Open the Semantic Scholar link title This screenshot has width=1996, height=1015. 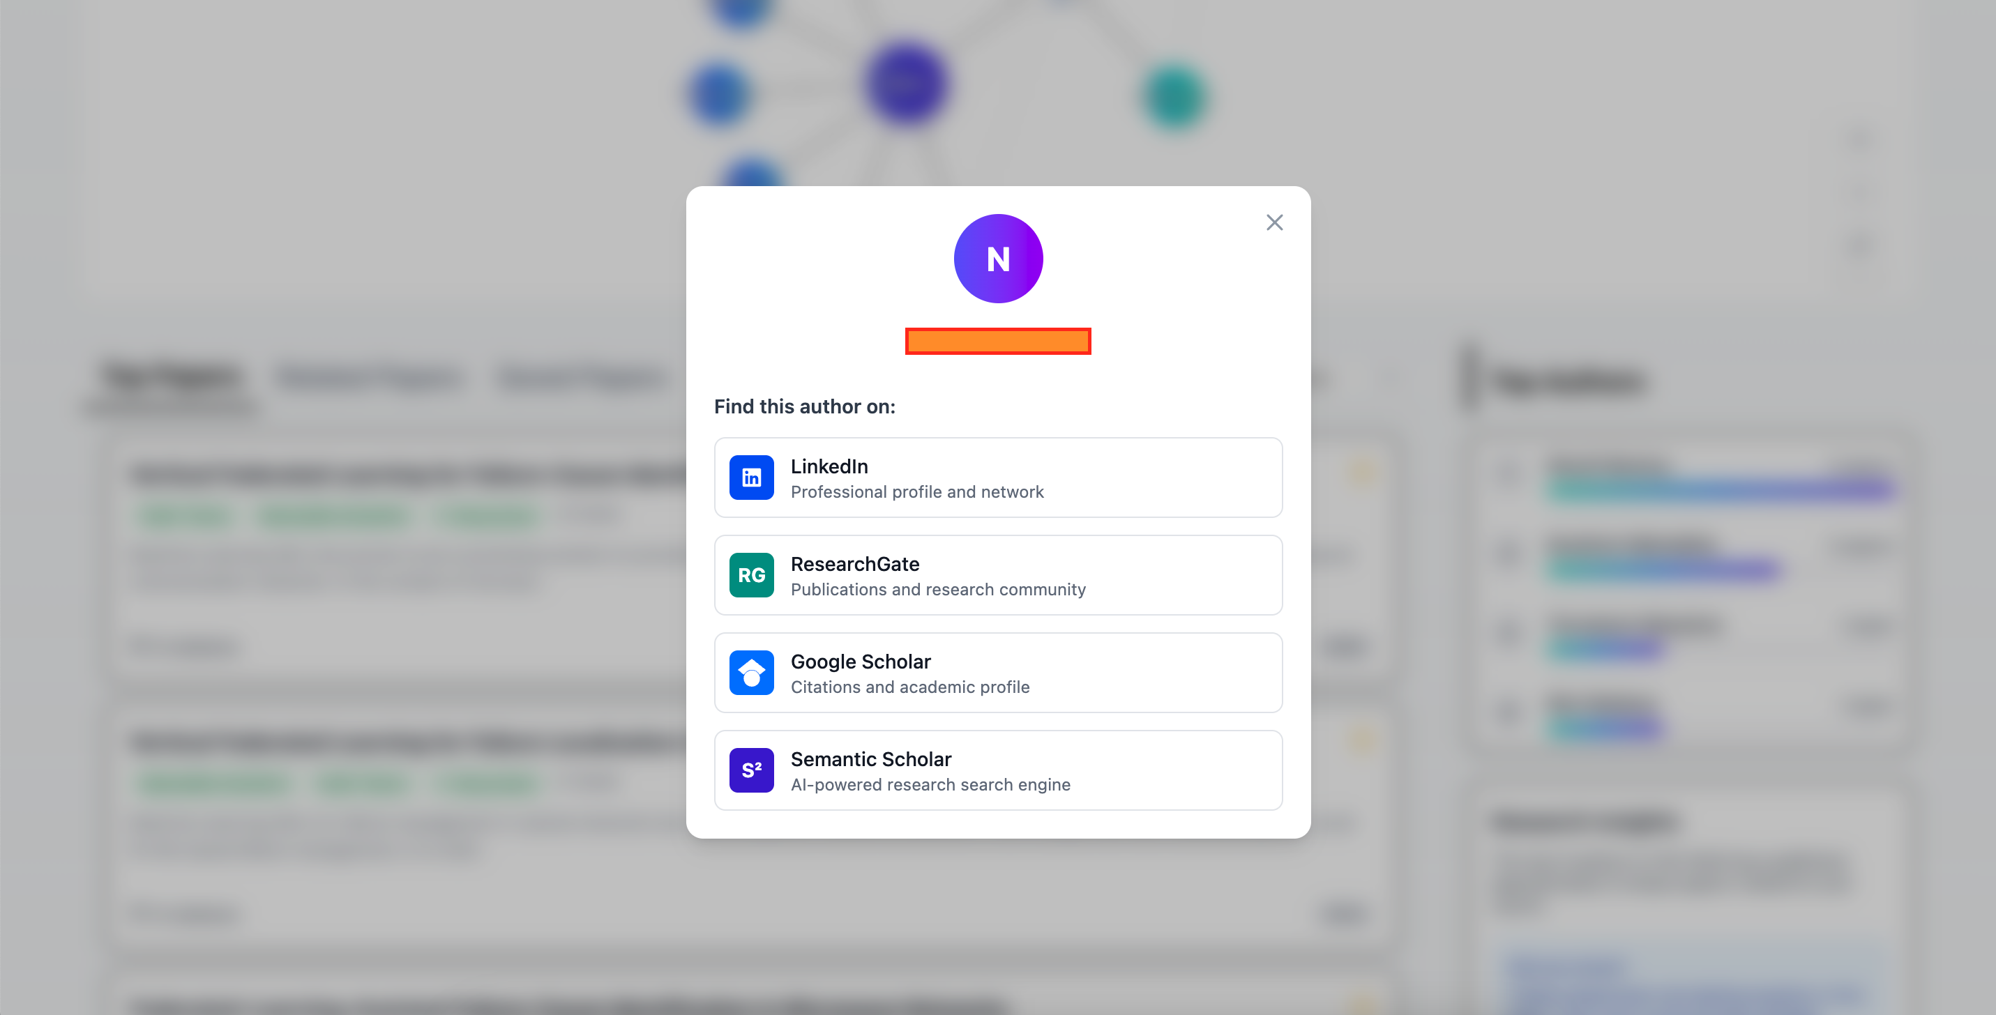870,758
